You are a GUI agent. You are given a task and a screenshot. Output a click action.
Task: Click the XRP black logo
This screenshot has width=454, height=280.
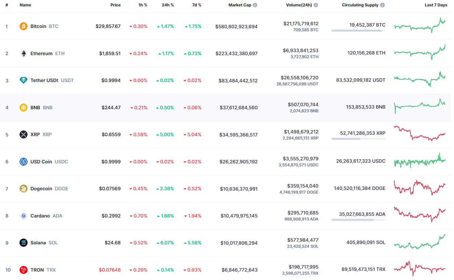[23, 134]
